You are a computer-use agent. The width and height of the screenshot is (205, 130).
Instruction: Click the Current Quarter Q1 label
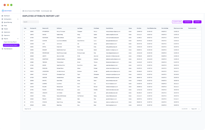tap(46, 11)
